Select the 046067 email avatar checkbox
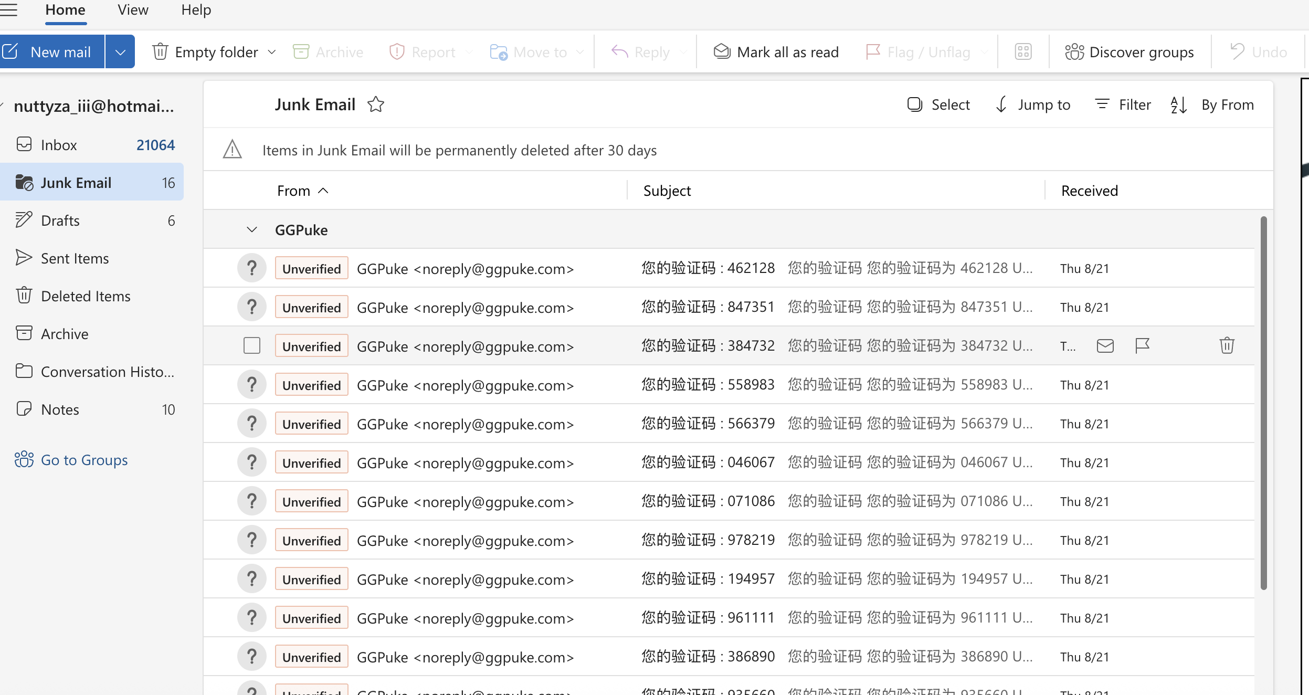The height and width of the screenshot is (695, 1309). pyautogui.click(x=252, y=462)
